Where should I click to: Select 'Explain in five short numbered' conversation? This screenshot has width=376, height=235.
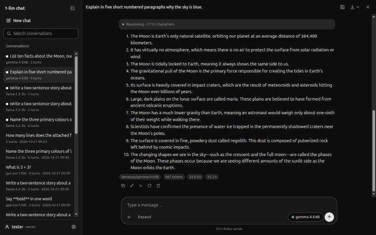(x=39, y=75)
